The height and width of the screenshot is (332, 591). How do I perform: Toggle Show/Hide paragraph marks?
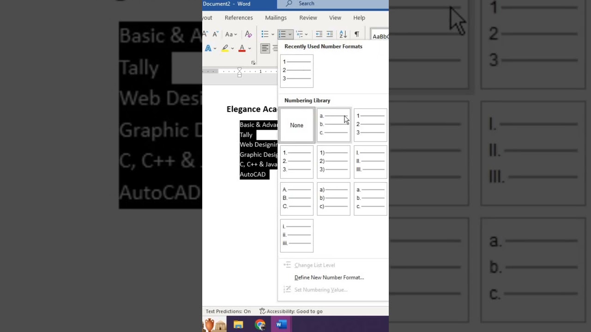356,34
